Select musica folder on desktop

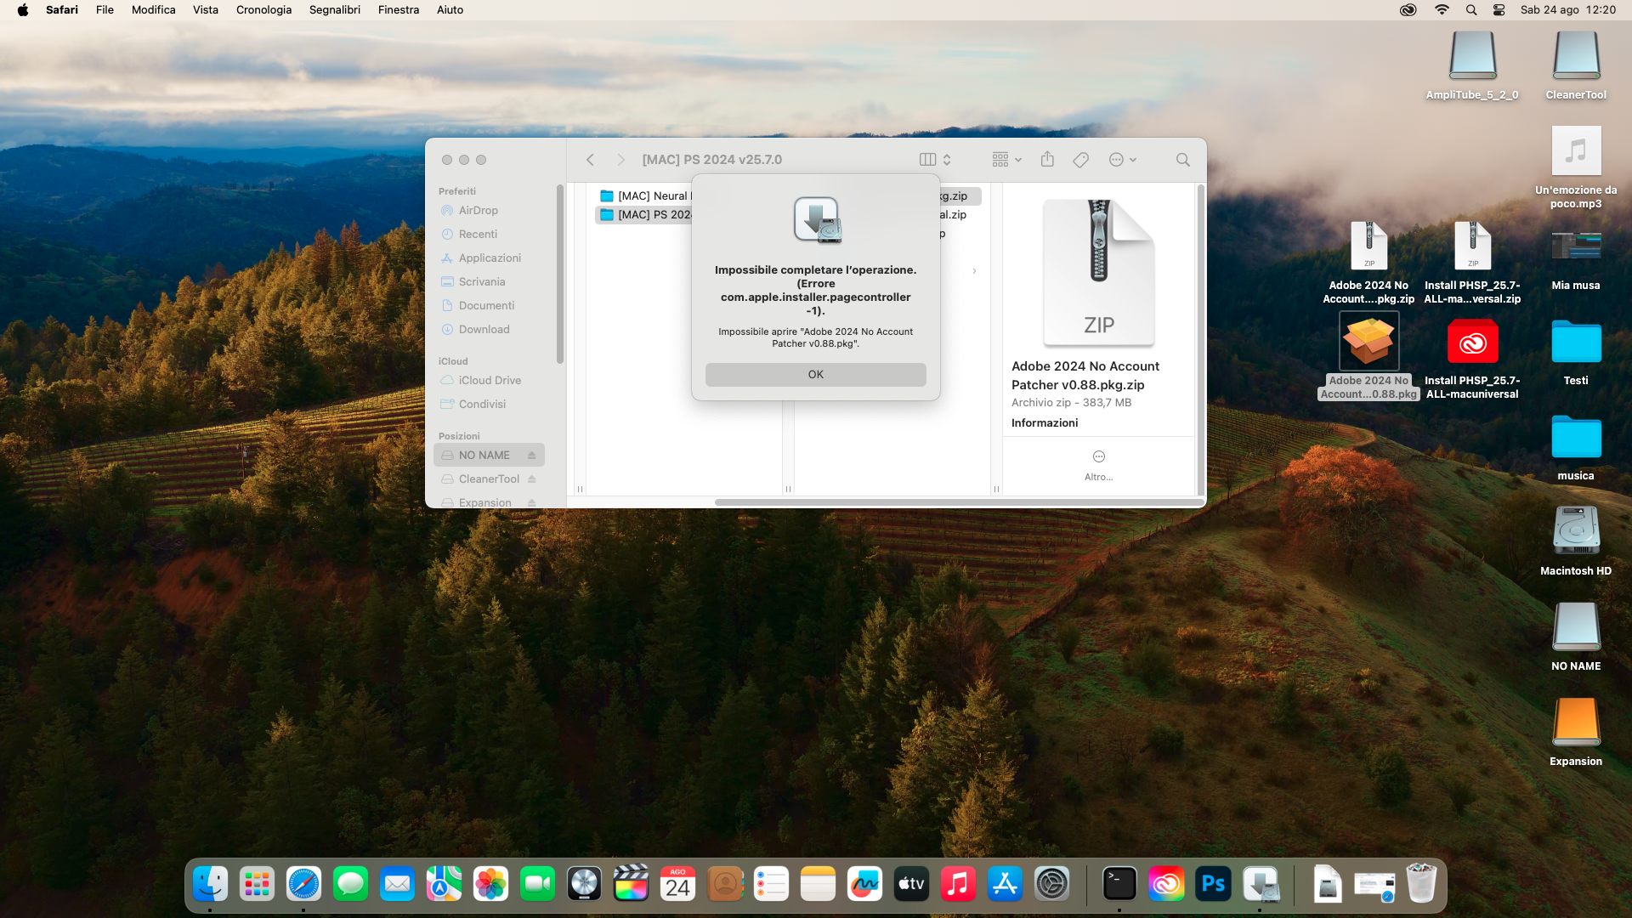click(x=1576, y=448)
